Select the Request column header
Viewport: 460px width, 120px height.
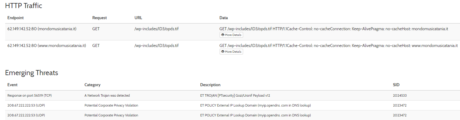[99, 18]
